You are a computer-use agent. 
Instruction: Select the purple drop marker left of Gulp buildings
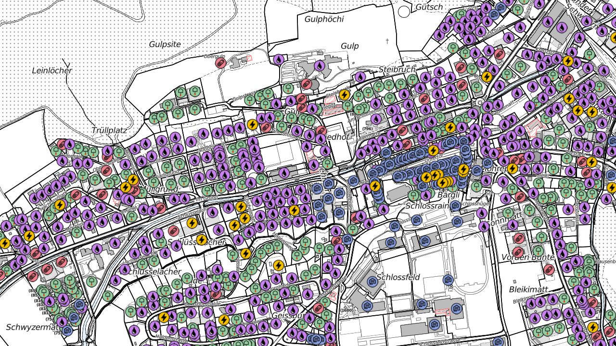(x=279, y=60)
